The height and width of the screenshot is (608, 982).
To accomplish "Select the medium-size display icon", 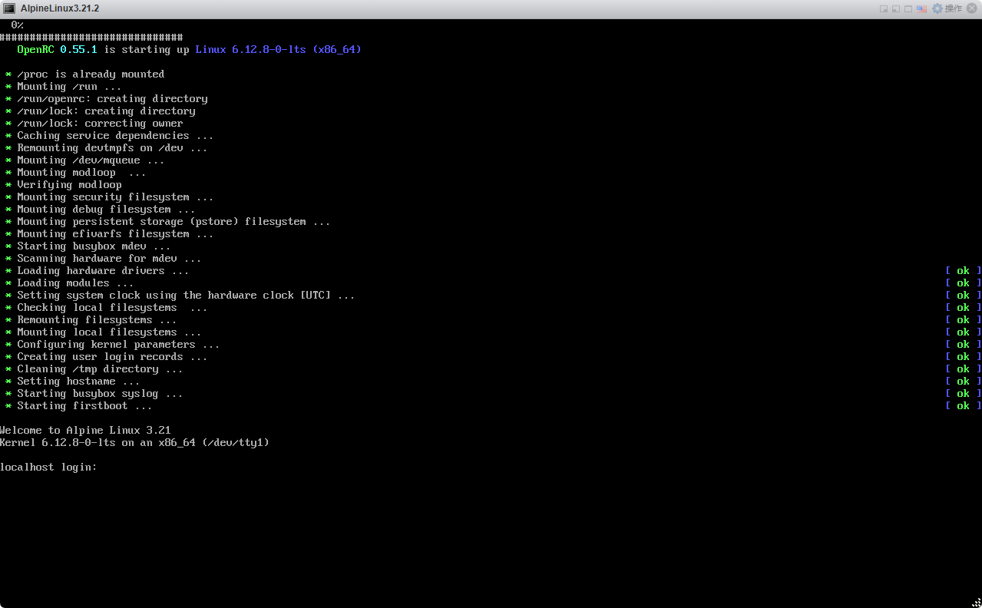I will point(896,9).
